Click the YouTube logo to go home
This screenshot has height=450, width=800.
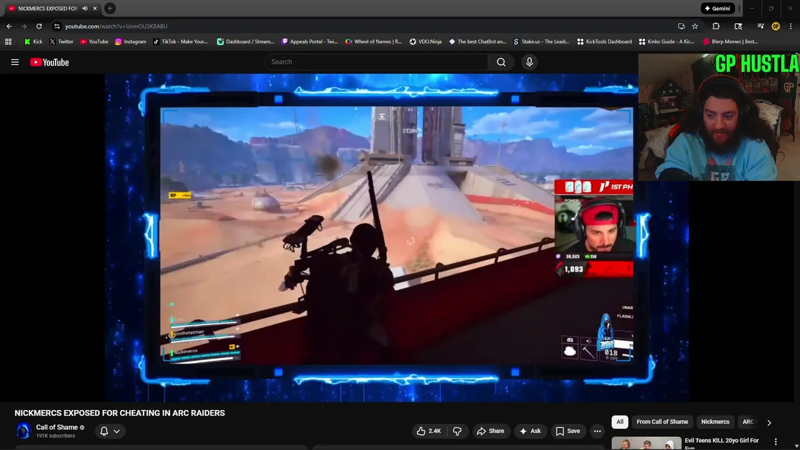pyautogui.click(x=49, y=62)
